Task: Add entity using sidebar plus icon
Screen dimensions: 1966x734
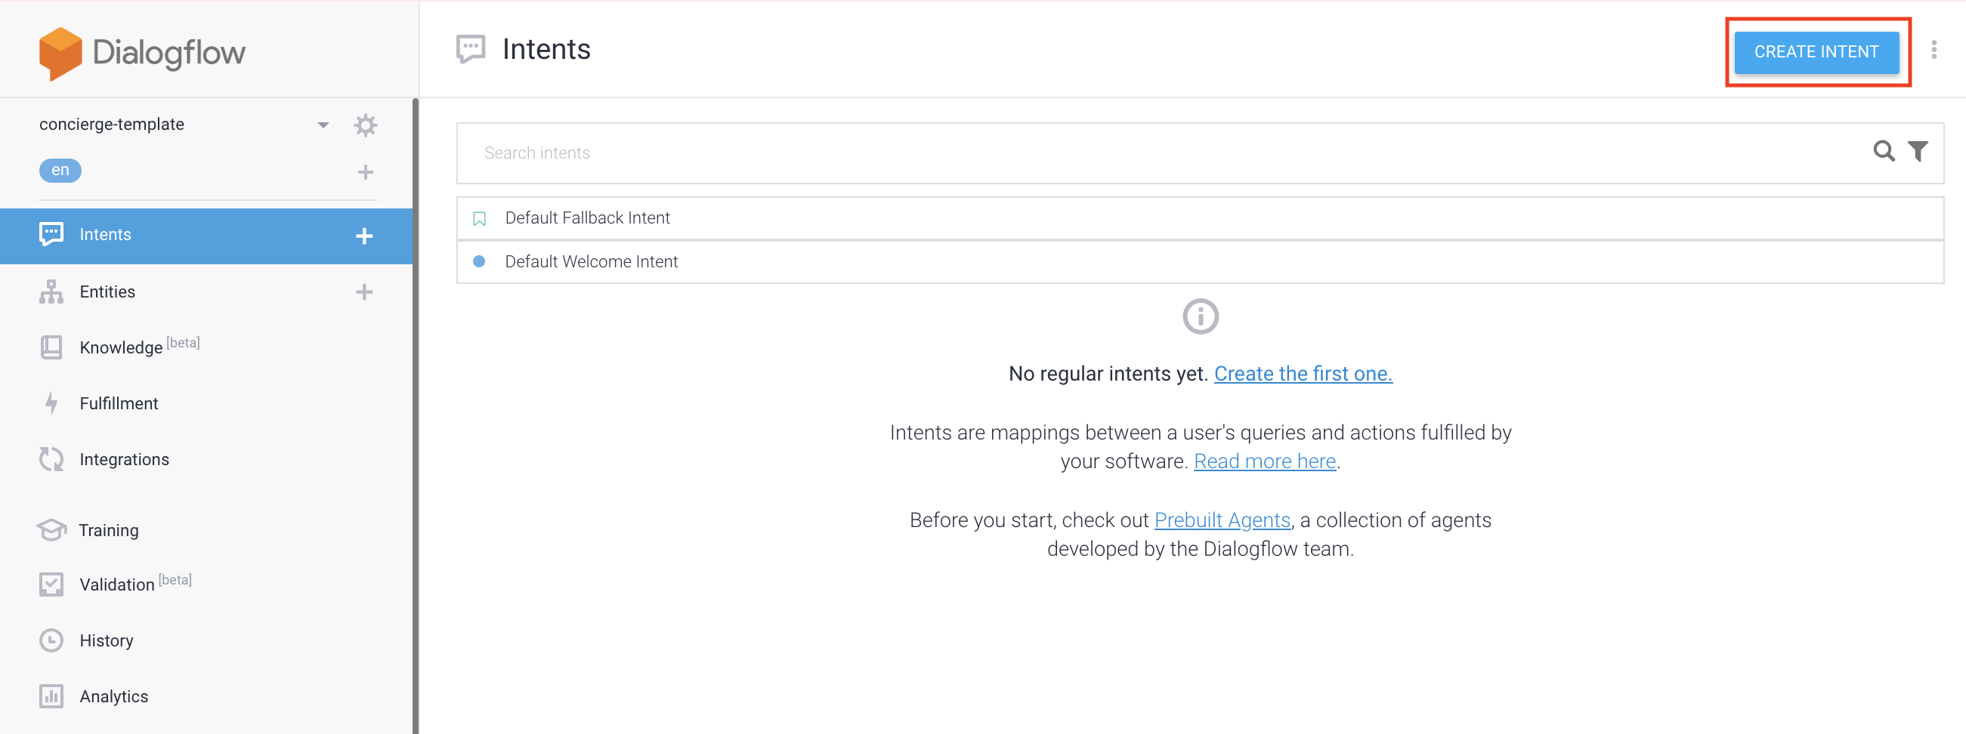Action: tap(364, 291)
